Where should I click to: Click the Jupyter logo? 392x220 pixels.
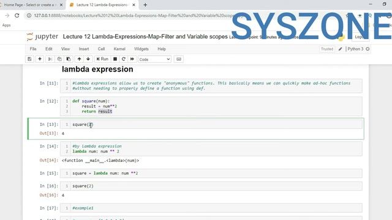[42, 37]
